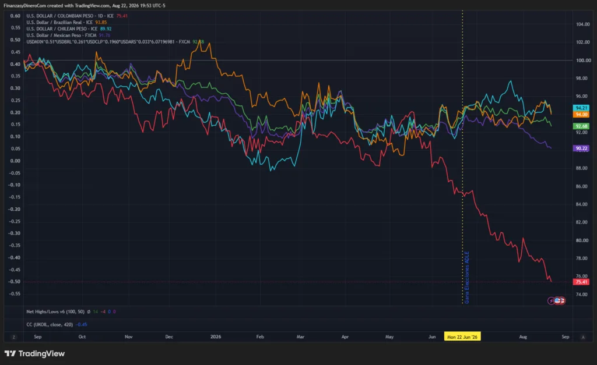Click the -0.55 value on left scale
This screenshot has height=365, width=597.
(15, 294)
